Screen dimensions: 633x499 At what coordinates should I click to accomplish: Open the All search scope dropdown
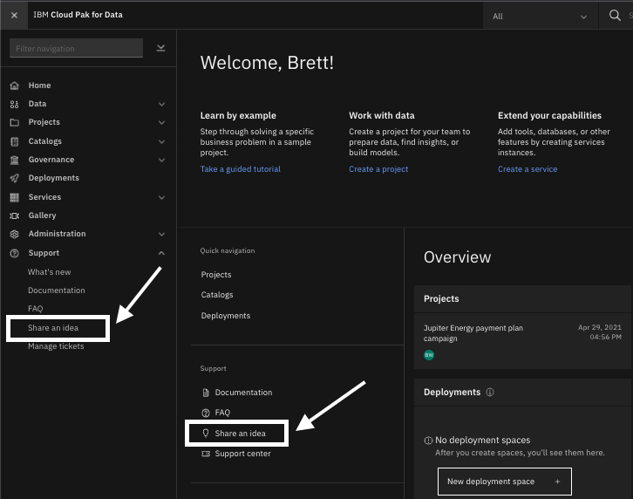[x=540, y=16]
